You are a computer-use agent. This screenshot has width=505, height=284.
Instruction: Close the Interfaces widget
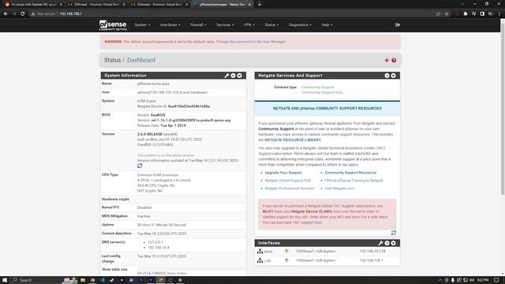point(393,243)
